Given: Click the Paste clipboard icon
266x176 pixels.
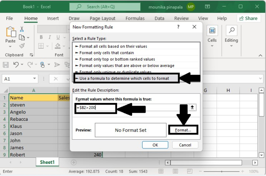Looking at the screenshot, I should pyautogui.click(x=11, y=32).
